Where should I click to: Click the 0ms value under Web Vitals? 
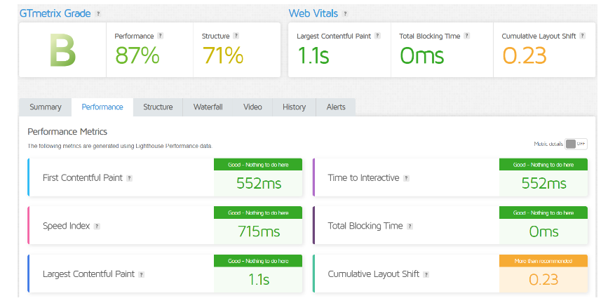(x=422, y=55)
